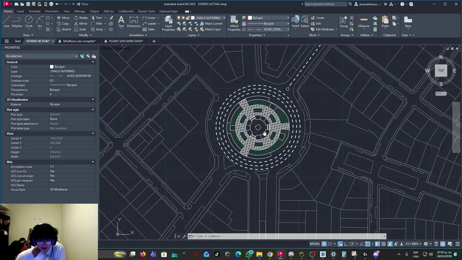Select the Polyline tool

(x=17, y=22)
